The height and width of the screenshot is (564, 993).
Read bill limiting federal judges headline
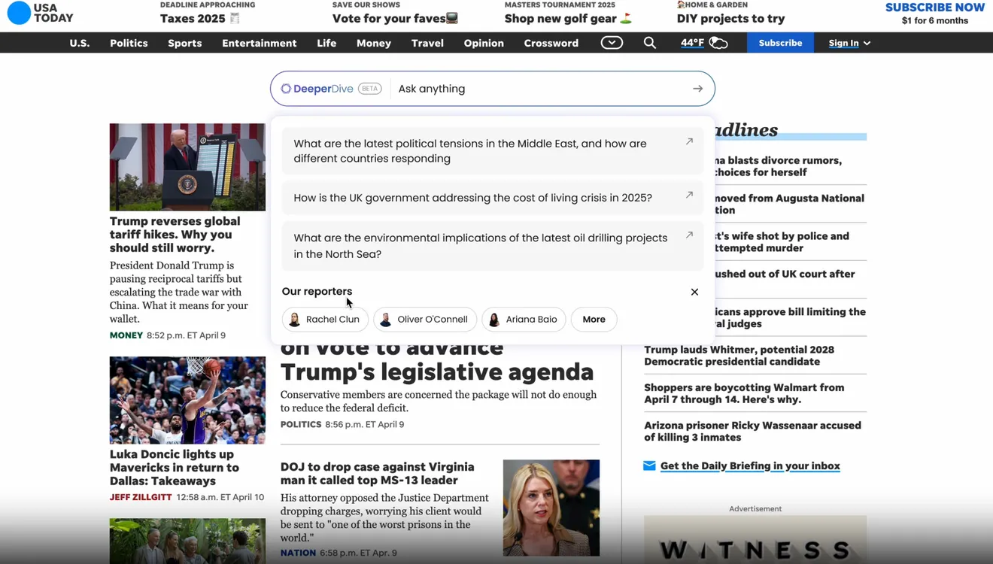[790, 317]
